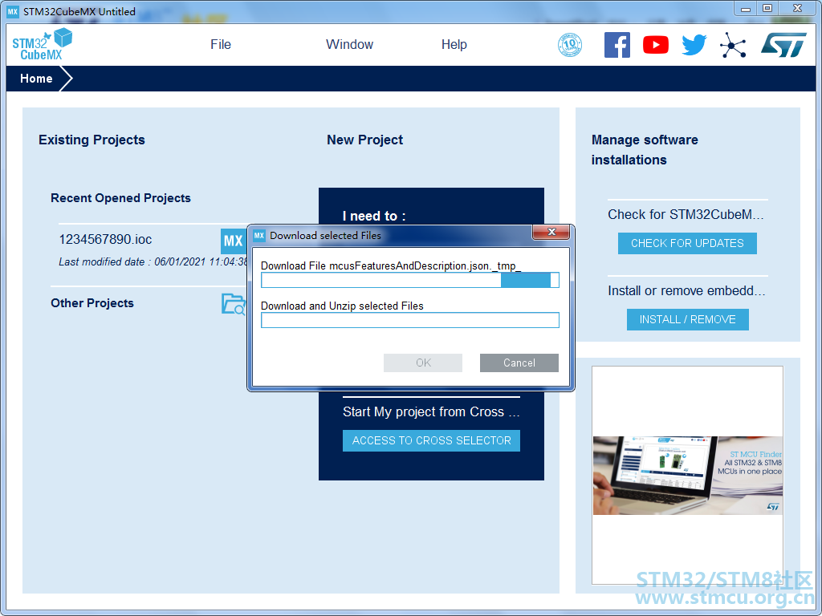Open the ST MCU Finder banner image
The height and width of the screenshot is (616, 822).
coord(688,475)
